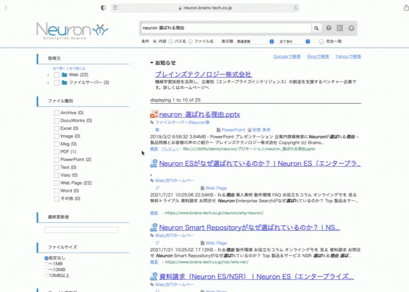409x292 pixels.
Task: Click the why-neuron URL link
Action: click(x=214, y=213)
